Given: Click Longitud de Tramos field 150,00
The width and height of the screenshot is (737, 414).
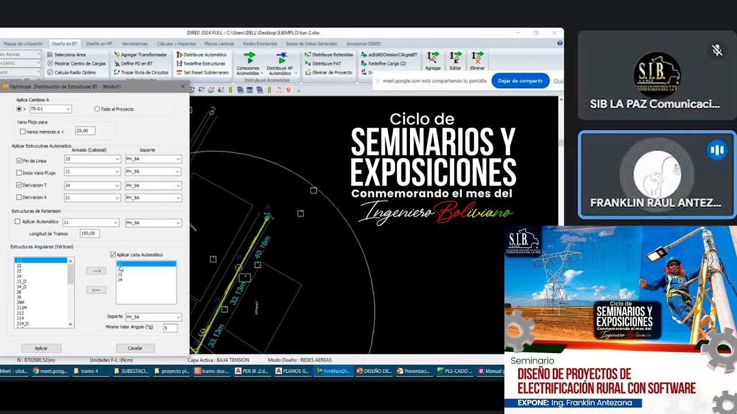Looking at the screenshot, I should click(x=90, y=233).
